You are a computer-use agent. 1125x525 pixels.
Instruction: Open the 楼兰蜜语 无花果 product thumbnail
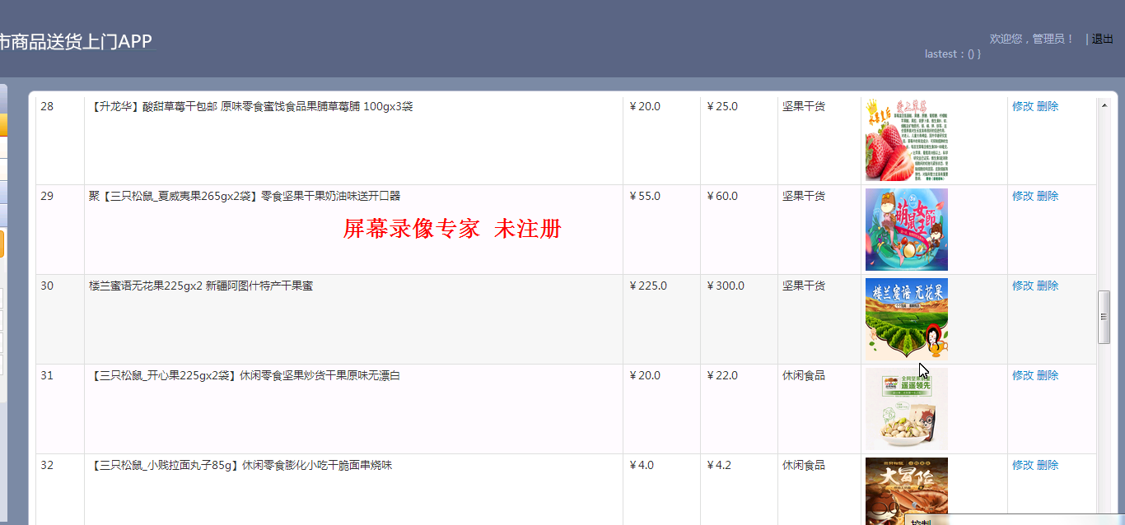[x=907, y=319]
